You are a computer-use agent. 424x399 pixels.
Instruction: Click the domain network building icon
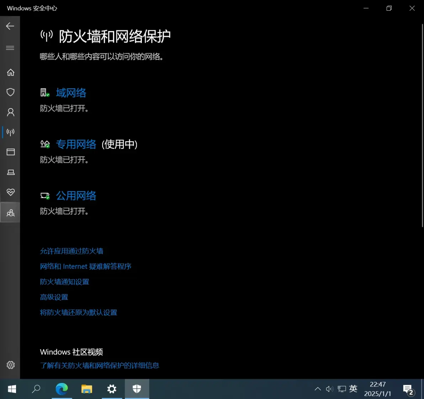[x=45, y=93]
